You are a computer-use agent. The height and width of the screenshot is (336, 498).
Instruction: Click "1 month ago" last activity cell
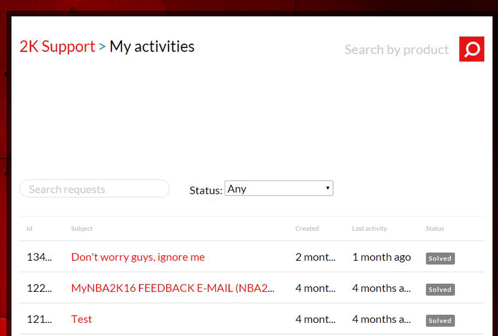click(382, 257)
